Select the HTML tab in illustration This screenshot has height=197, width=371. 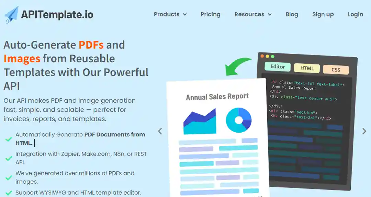pyautogui.click(x=307, y=68)
